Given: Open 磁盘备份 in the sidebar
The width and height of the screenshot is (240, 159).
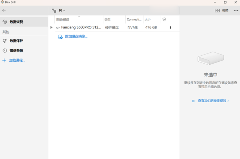Looking at the screenshot, I should coord(24,51).
